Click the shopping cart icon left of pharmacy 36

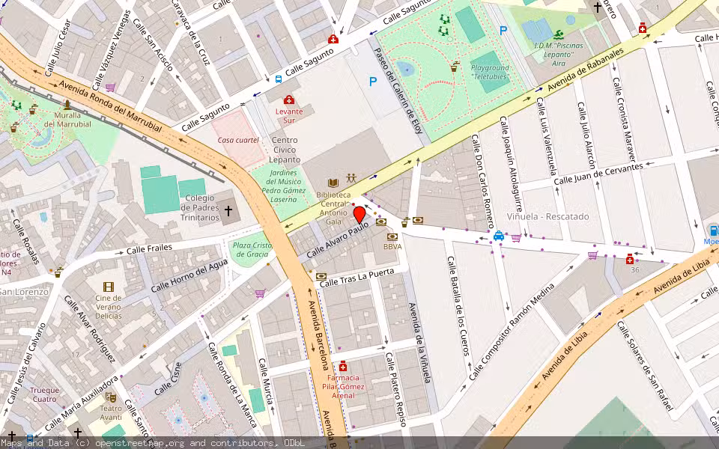pos(592,255)
